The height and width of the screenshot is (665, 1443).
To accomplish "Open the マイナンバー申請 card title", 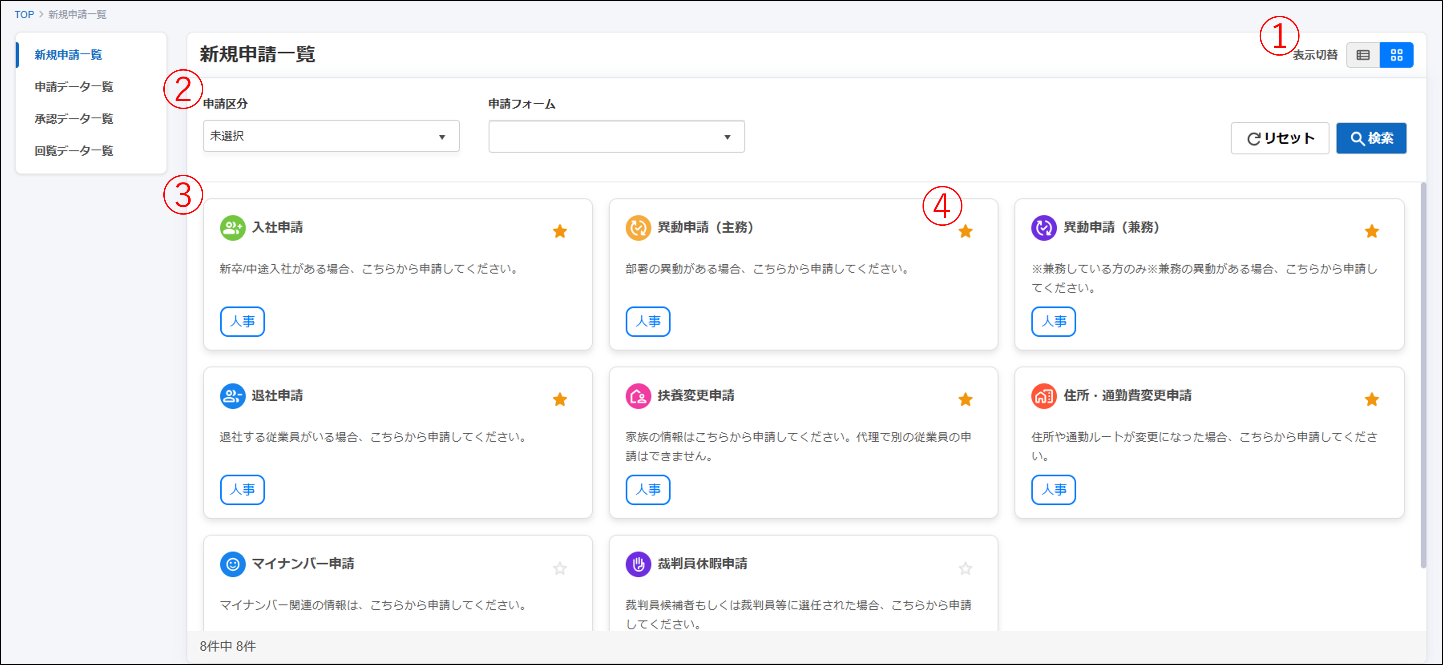I will pos(303,564).
